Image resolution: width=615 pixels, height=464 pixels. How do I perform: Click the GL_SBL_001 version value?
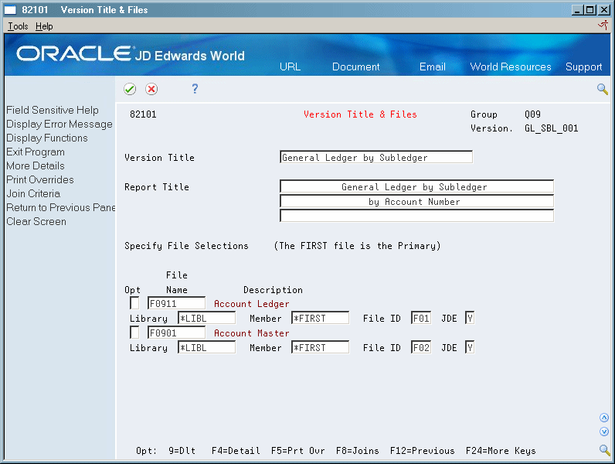(552, 128)
